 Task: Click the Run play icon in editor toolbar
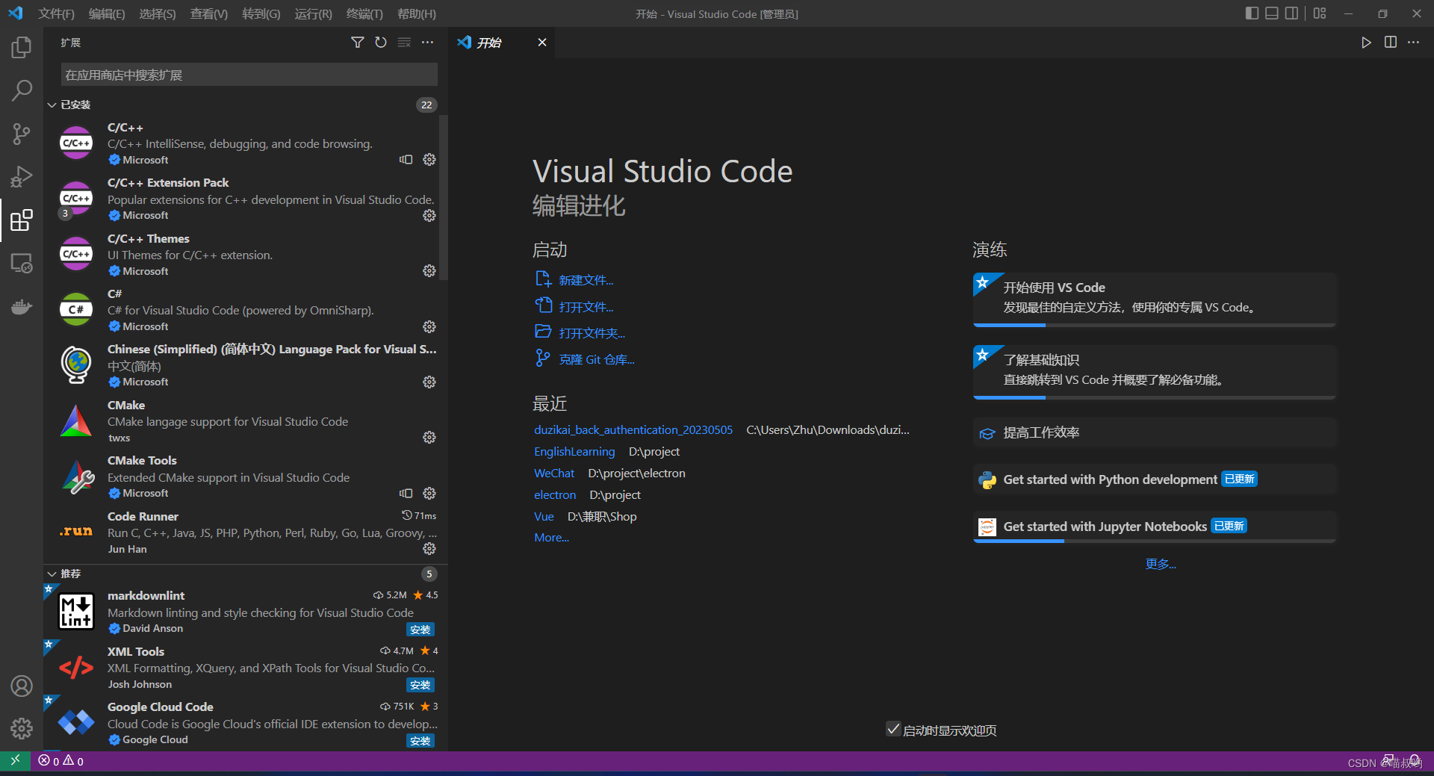(1366, 43)
